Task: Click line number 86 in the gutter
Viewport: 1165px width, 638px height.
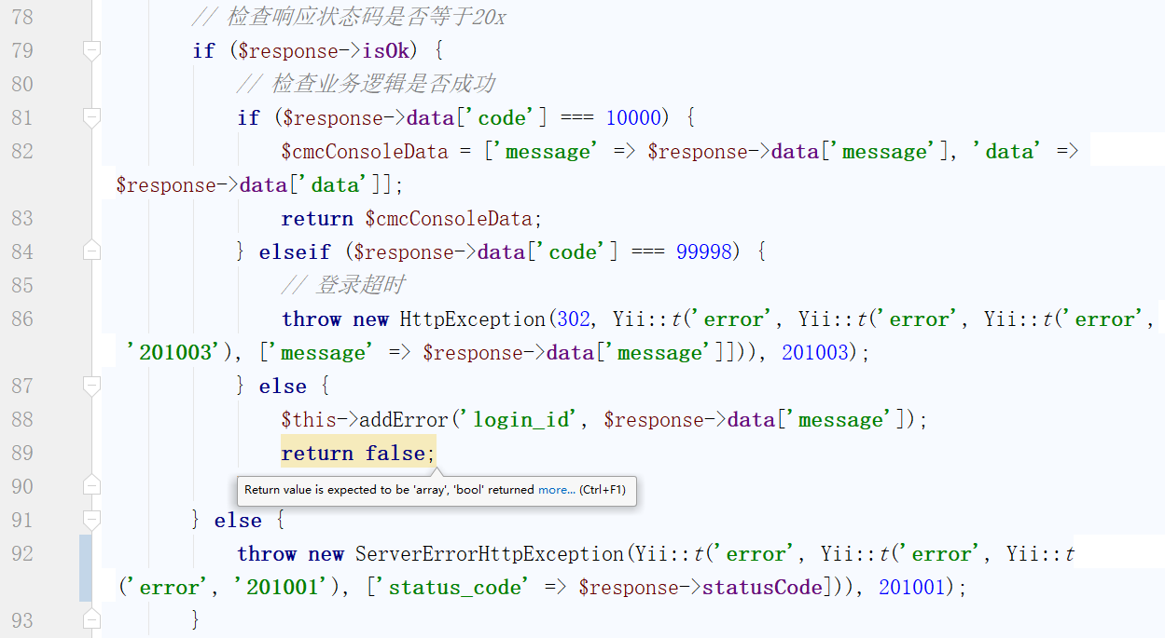Action: pyautogui.click(x=22, y=319)
